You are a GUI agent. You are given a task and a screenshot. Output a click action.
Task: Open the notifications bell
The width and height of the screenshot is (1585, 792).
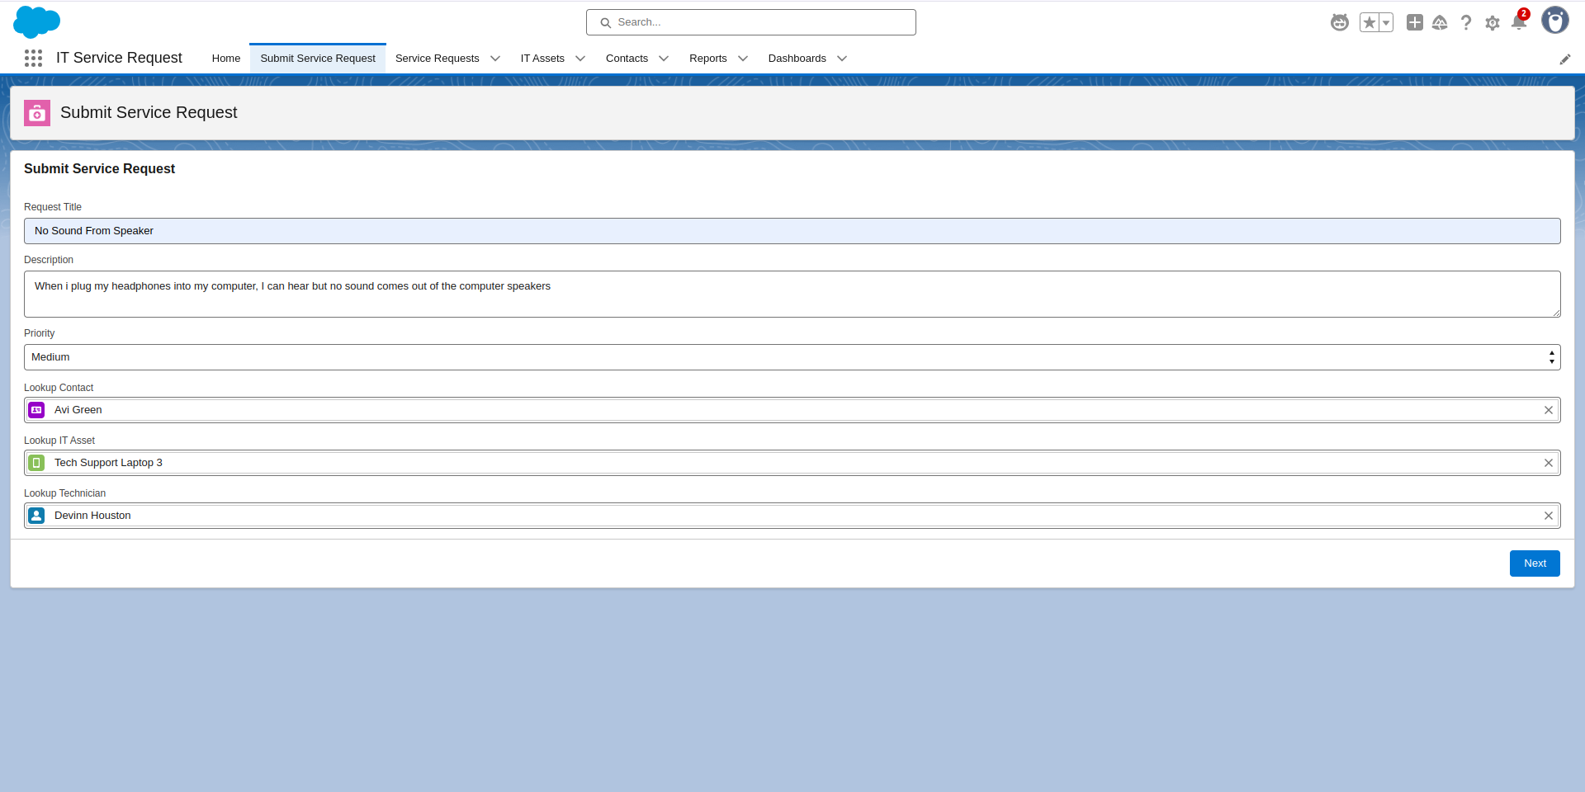[1519, 22]
